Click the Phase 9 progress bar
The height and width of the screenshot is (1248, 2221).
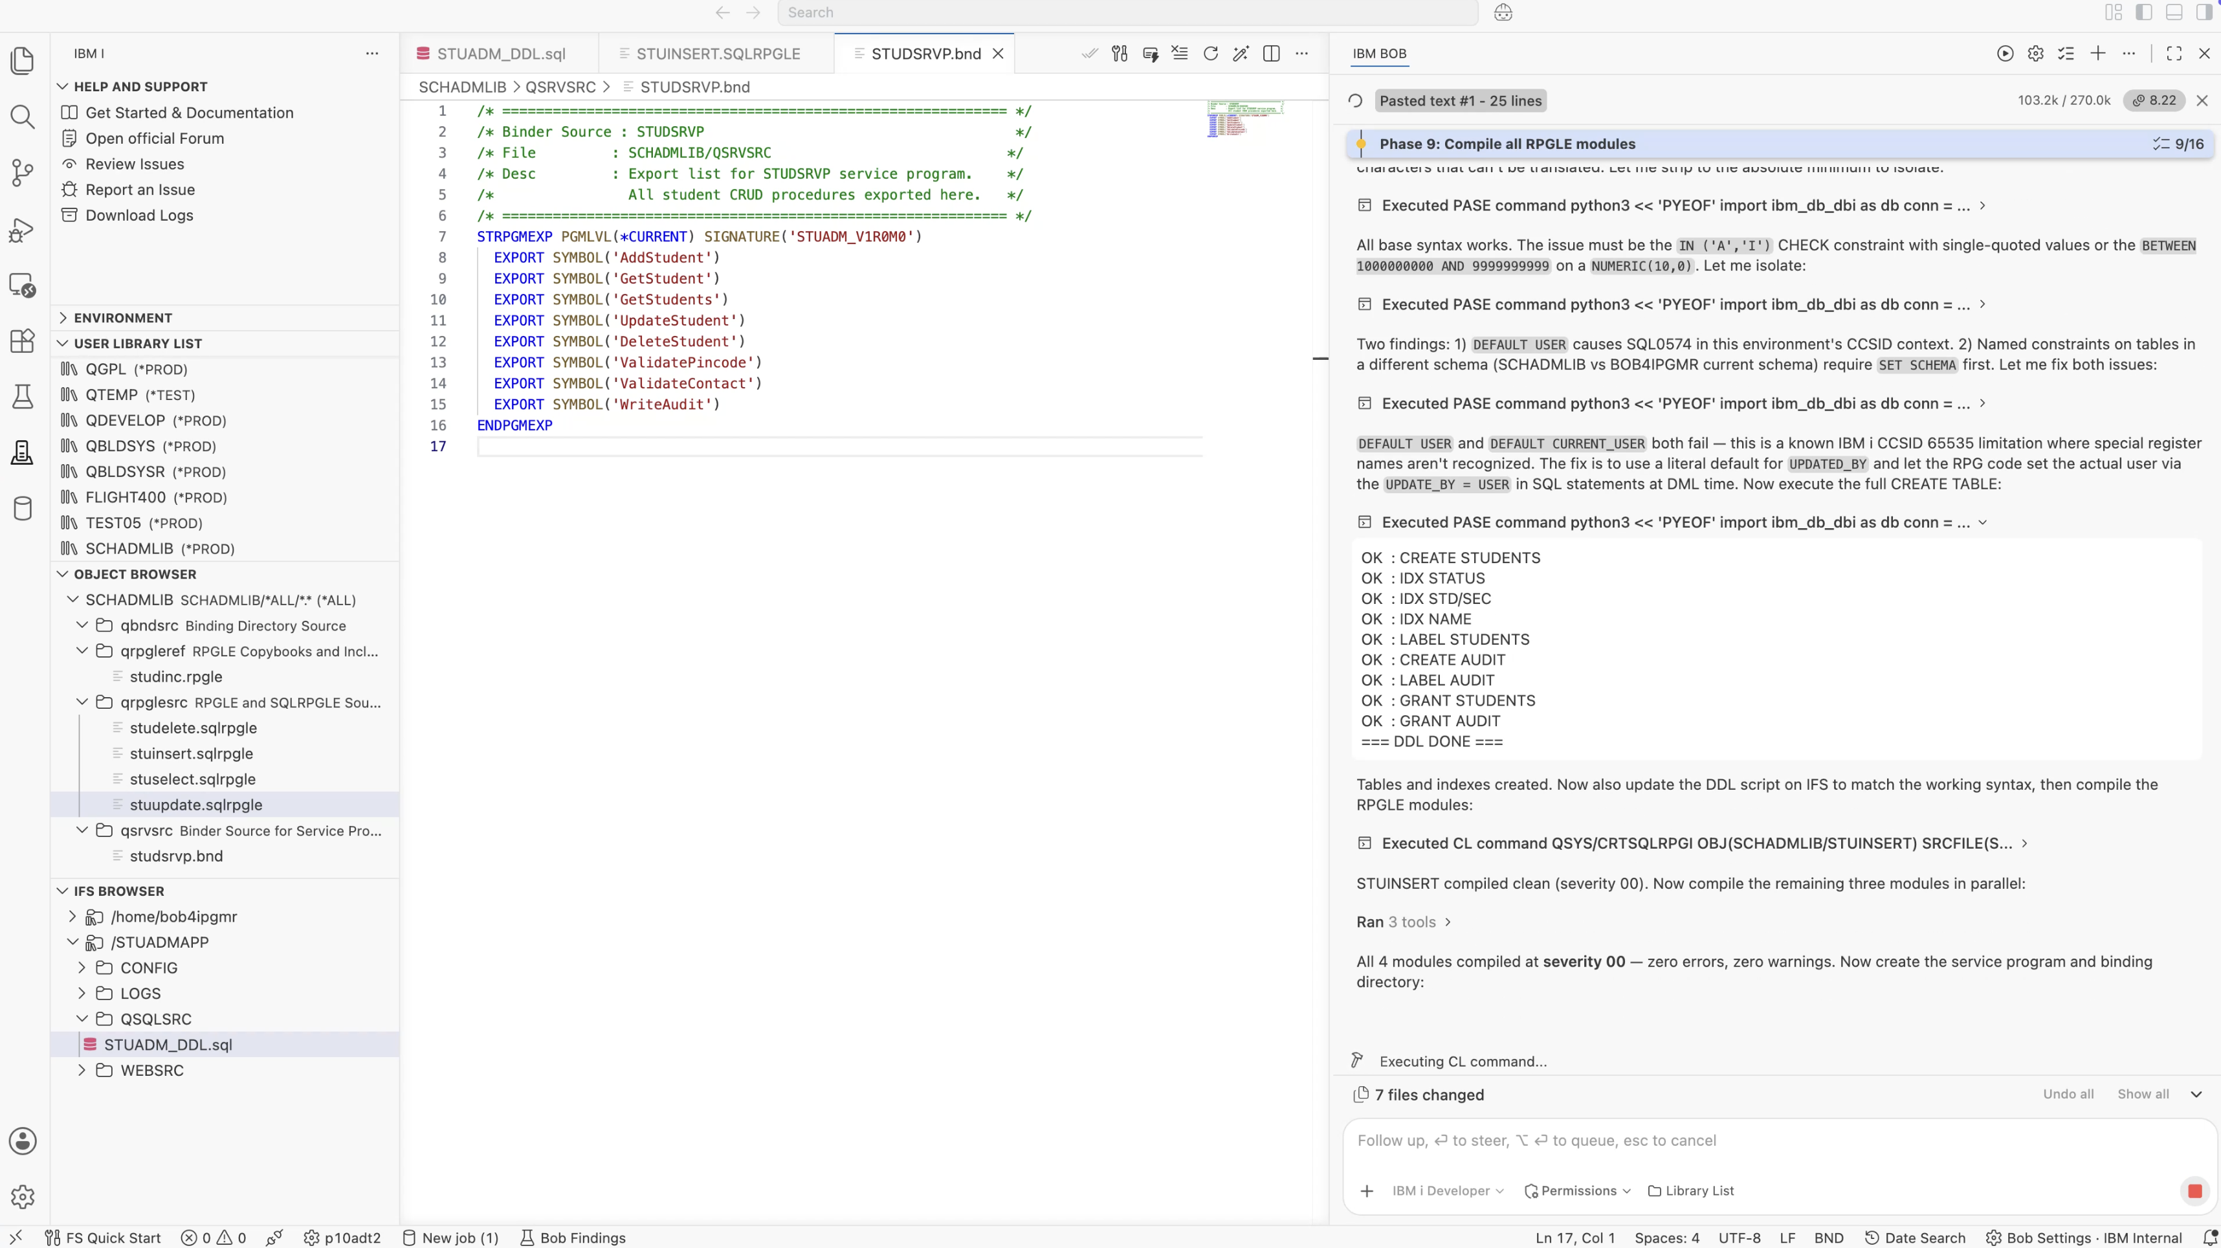(1780, 144)
